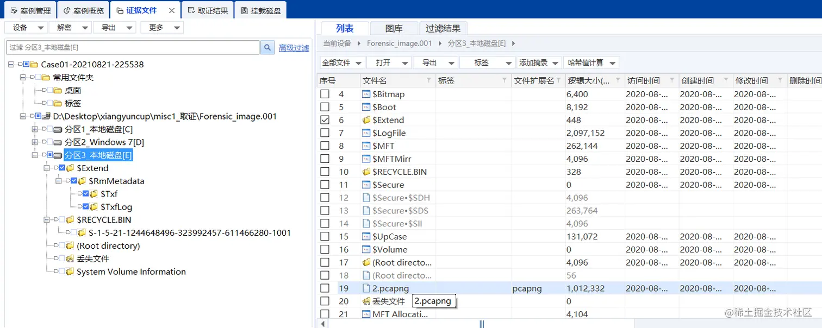
Task: Click Forensic_image.001 in the breadcrumb path
Action: click(400, 43)
